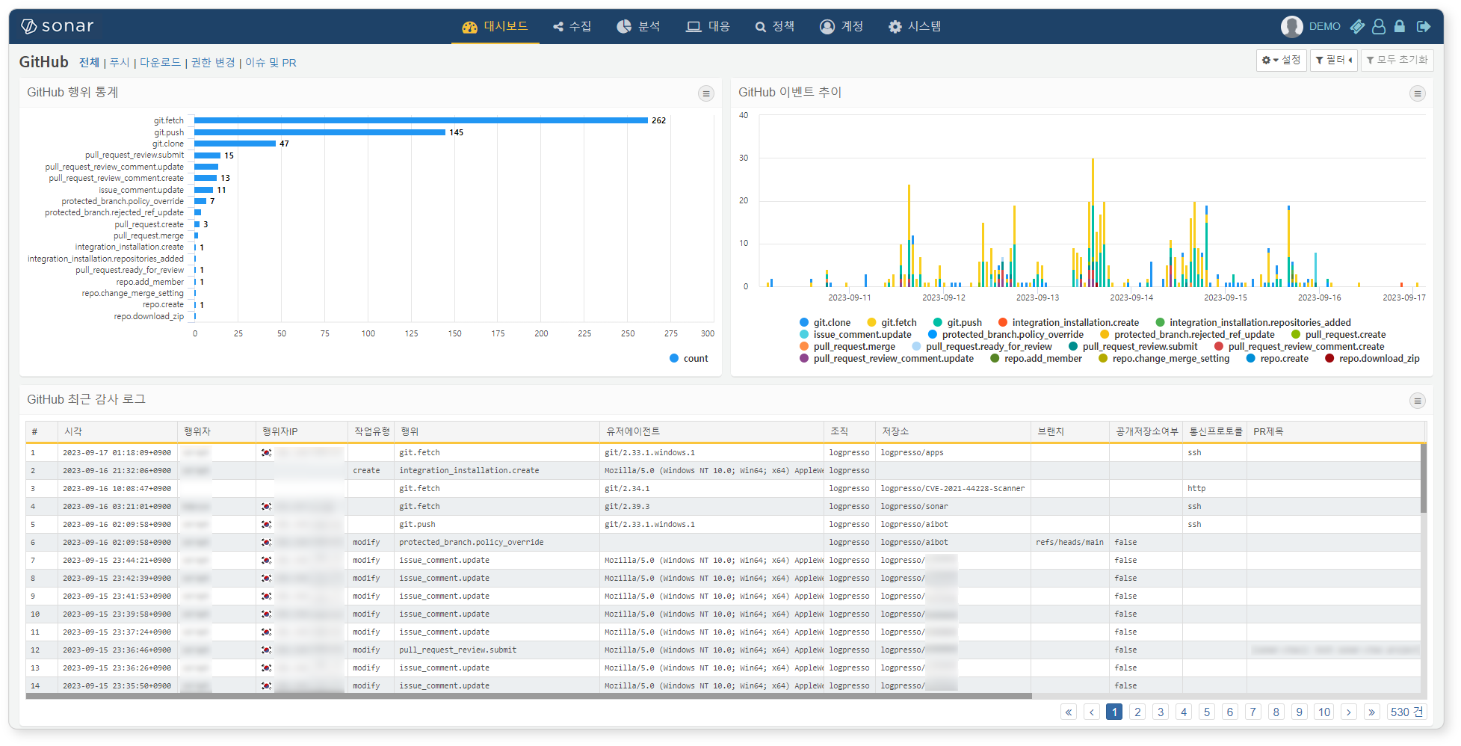Open the 계정 menu
Screen dimensions: 1461x746
point(841,27)
